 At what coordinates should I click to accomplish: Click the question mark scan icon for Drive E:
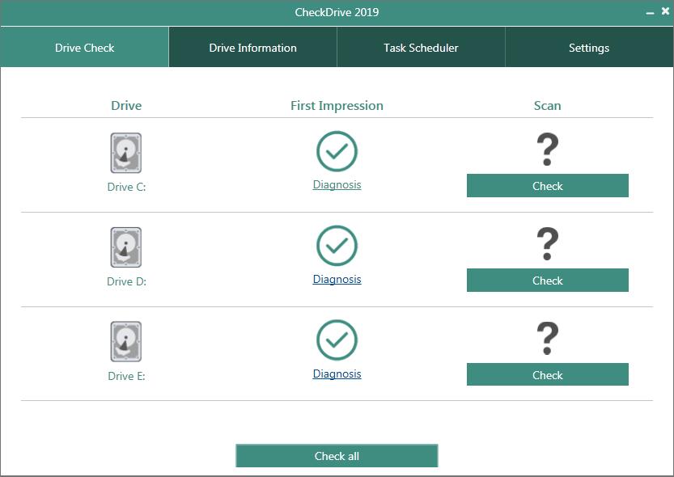click(548, 339)
